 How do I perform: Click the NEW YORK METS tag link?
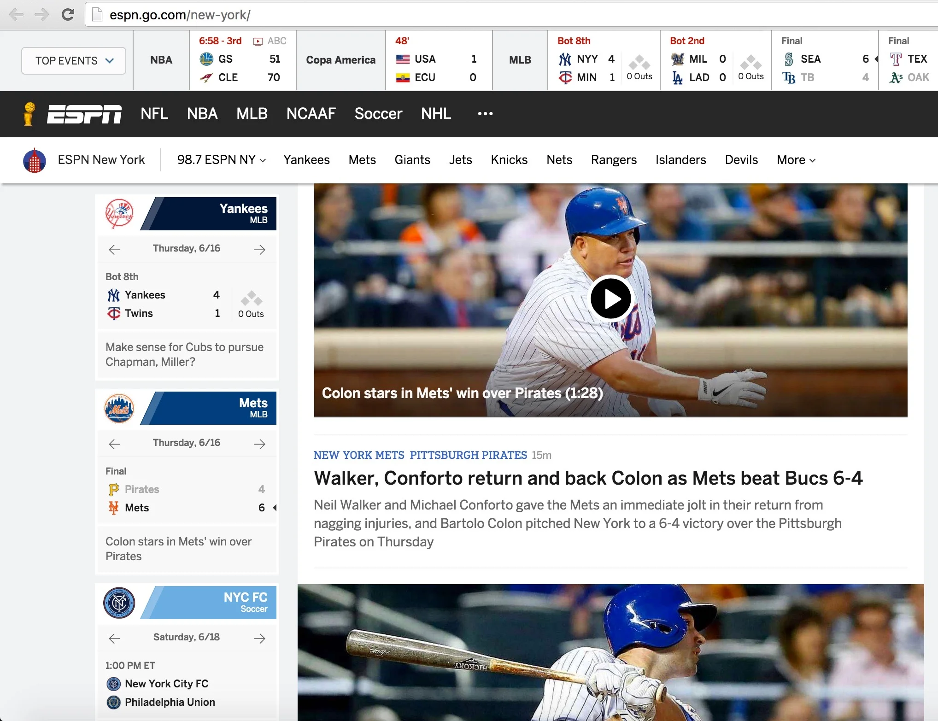pos(359,455)
